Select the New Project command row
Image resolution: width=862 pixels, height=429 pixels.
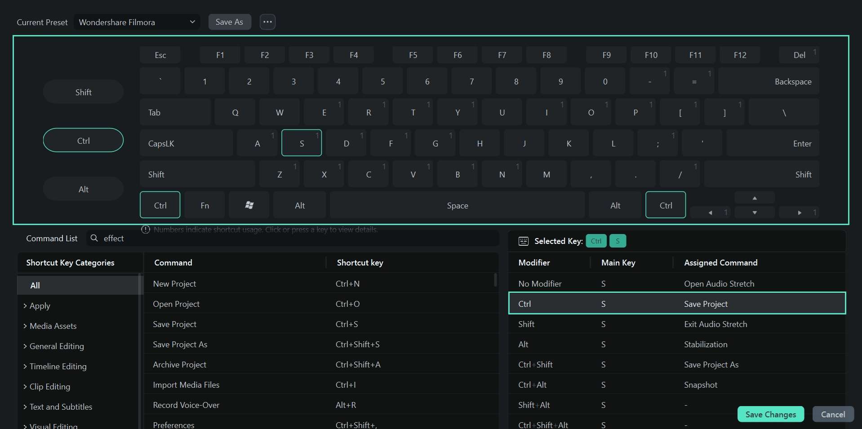click(x=321, y=283)
